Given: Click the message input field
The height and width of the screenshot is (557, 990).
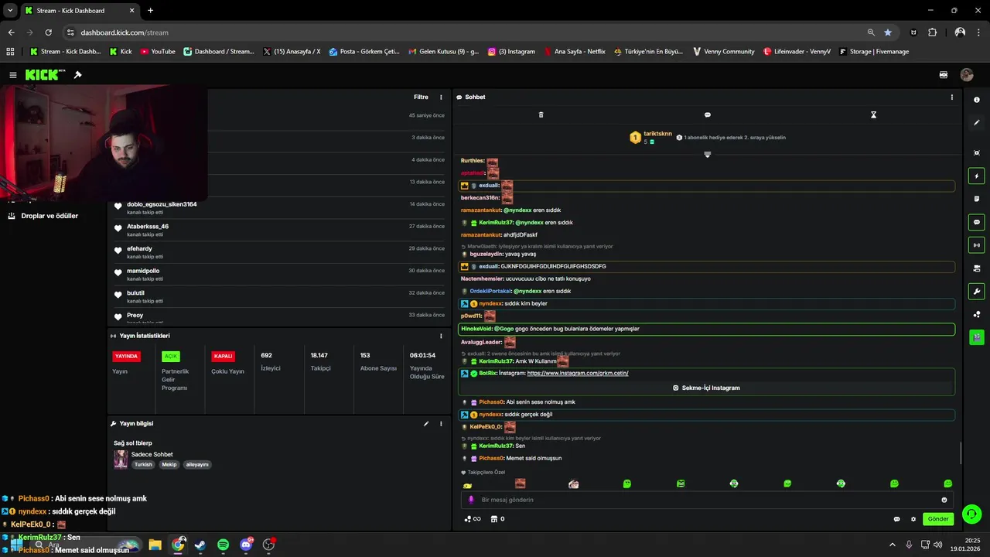Looking at the screenshot, I should click(x=705, y=500).
